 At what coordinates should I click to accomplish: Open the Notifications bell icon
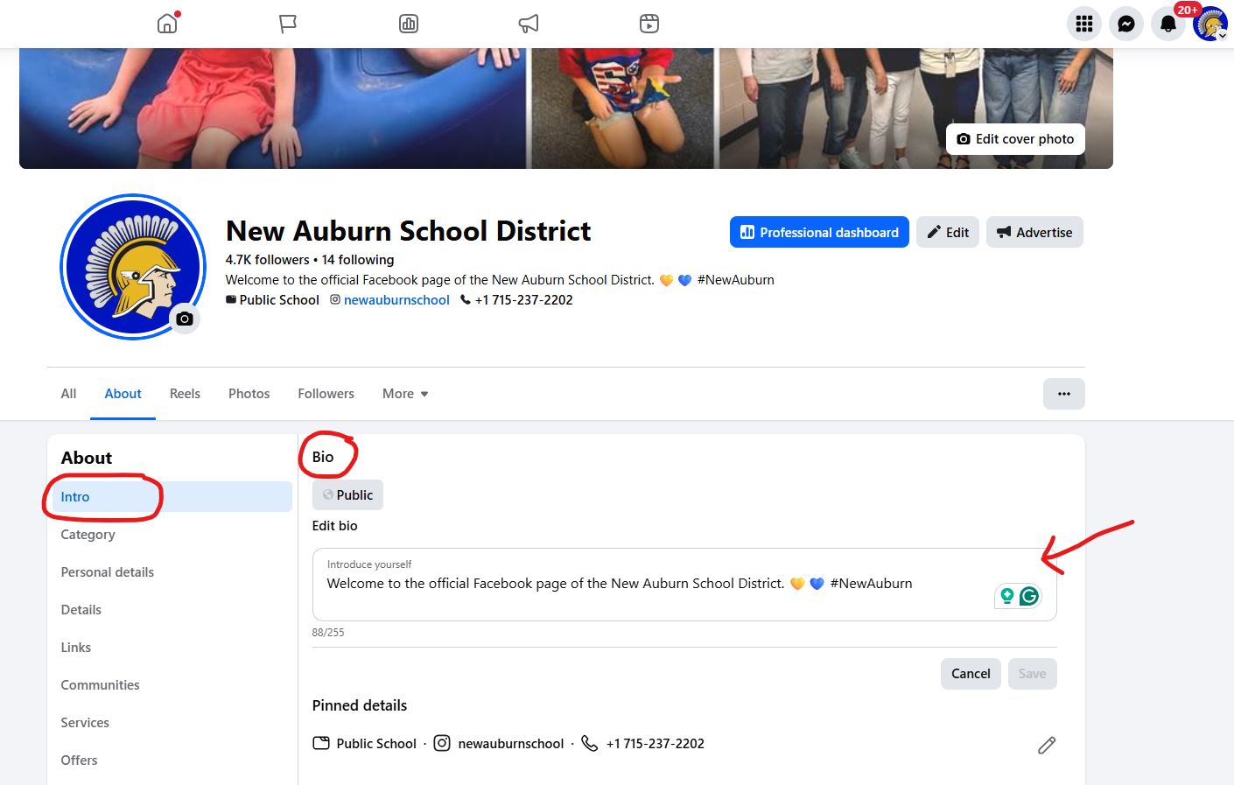(x=1168, y=24)
